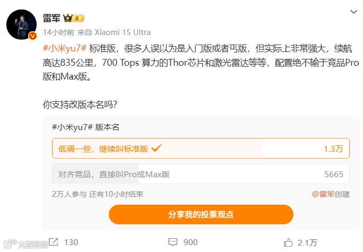Click the 130 repost count

point(71,242)
